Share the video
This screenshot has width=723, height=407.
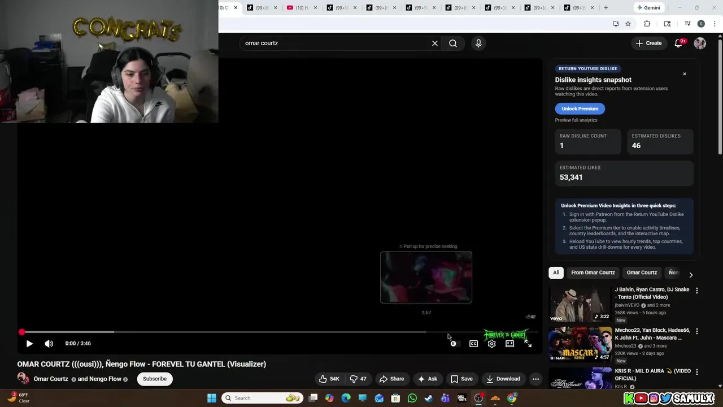tap(391, 379)
